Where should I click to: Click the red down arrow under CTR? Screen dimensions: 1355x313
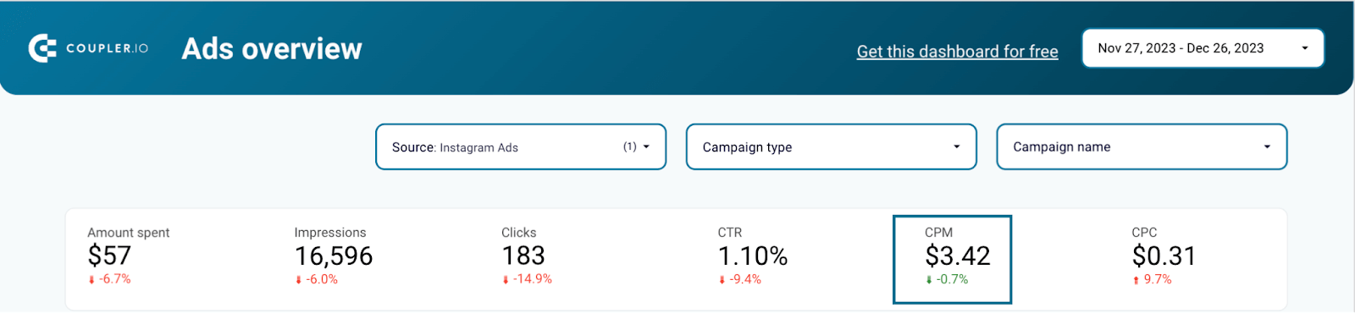[722, 280]
